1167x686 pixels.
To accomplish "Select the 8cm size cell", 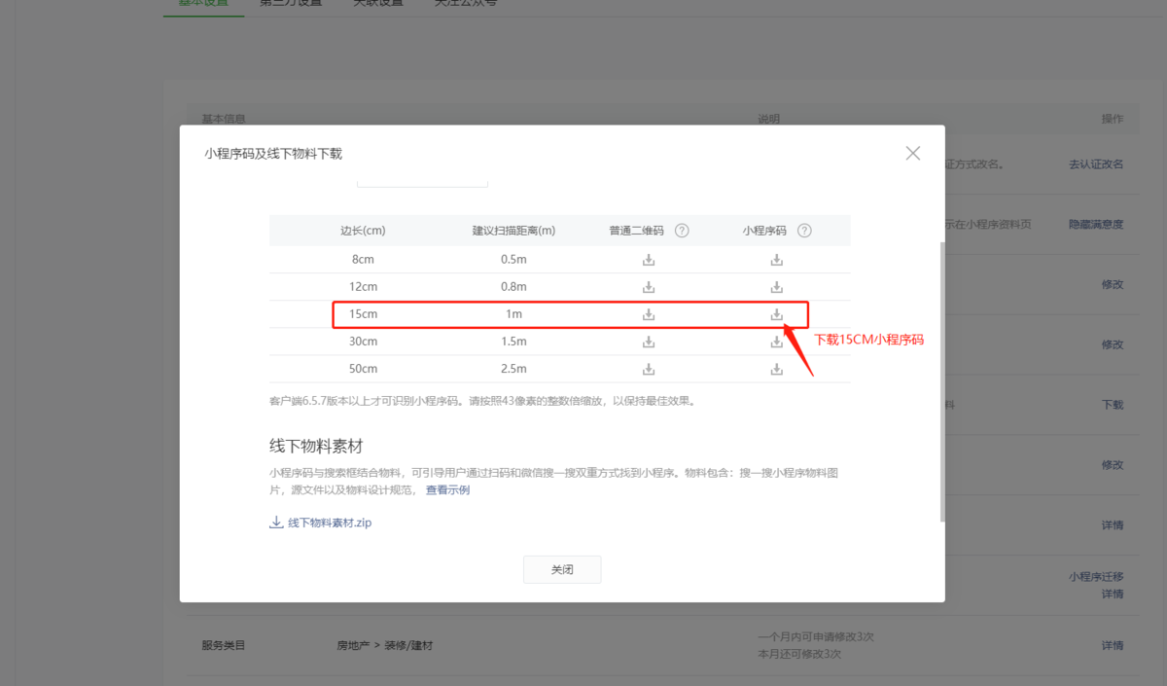I will coord(363,260).
